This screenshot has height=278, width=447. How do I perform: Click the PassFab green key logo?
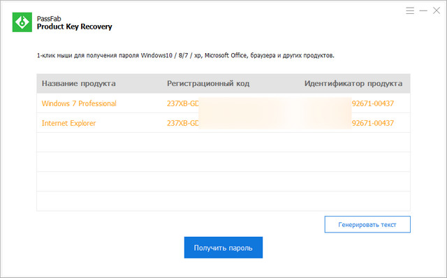(22, 22)
